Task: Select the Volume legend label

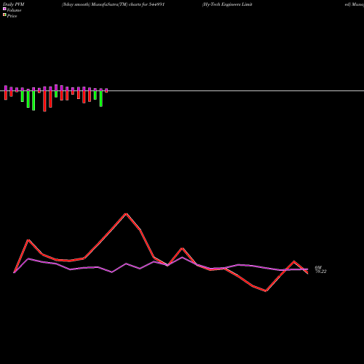Action: (x=14, y=10)
